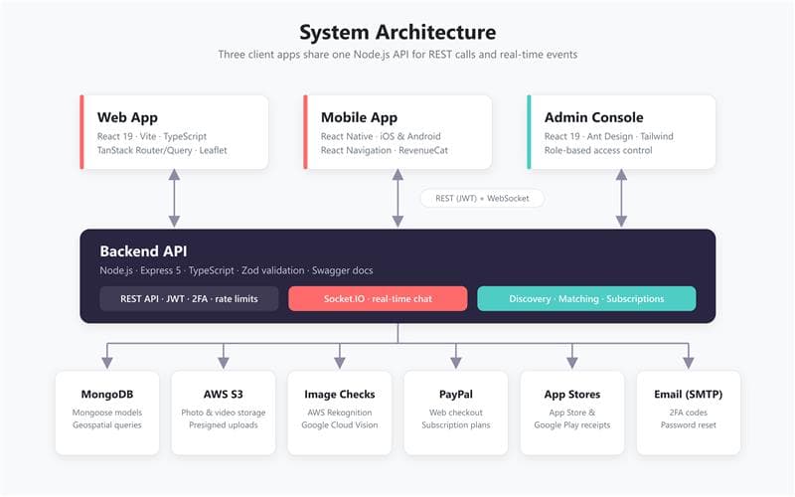Screen dimensions: 795x497
Task: Click "React 19 · Ant Design · Tailwind" line
Action: pos(609,136)
